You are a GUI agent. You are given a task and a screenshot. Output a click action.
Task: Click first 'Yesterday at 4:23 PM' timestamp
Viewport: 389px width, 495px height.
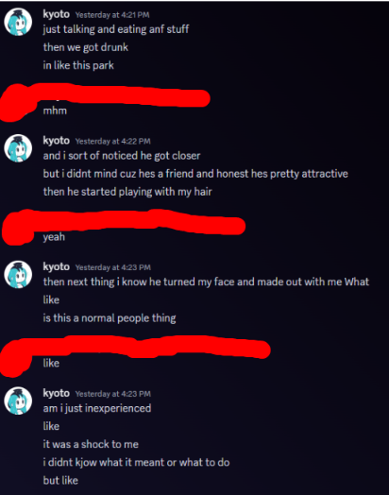(113, 267)
